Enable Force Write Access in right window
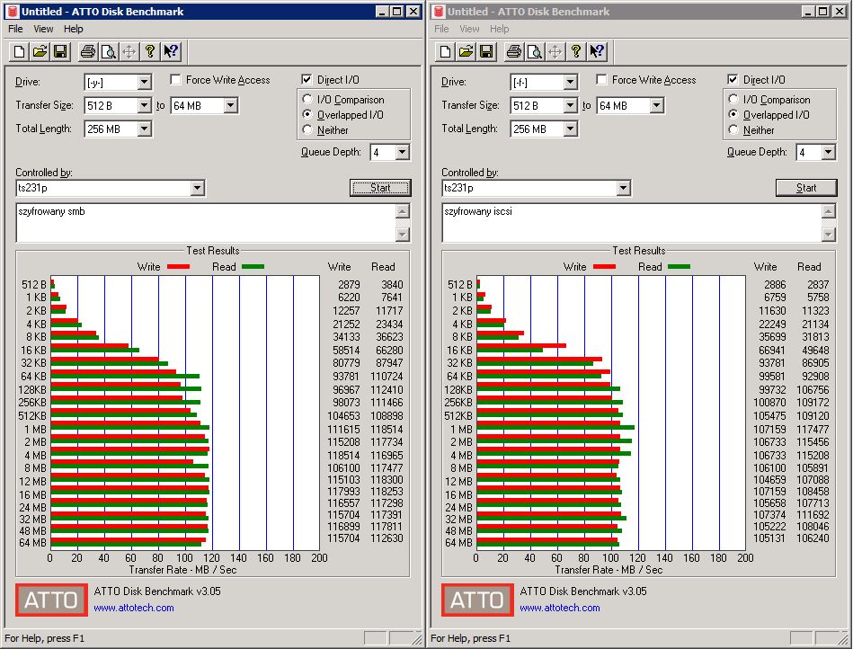The width and height of the screenshot is (853, 649). tap(601, 79)
